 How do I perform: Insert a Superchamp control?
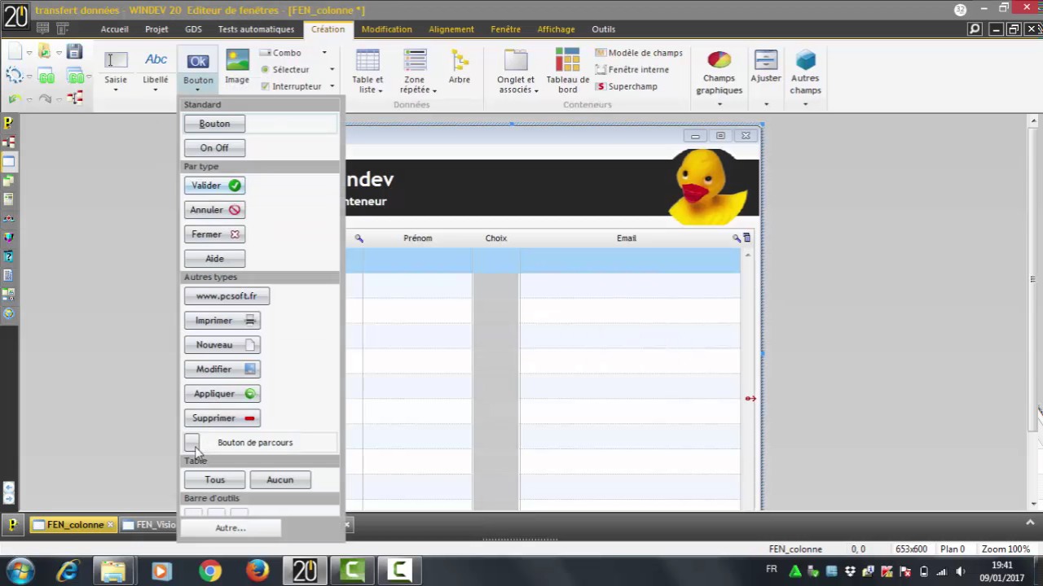coord(627,86)
